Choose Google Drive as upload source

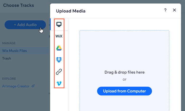(59, 48)
